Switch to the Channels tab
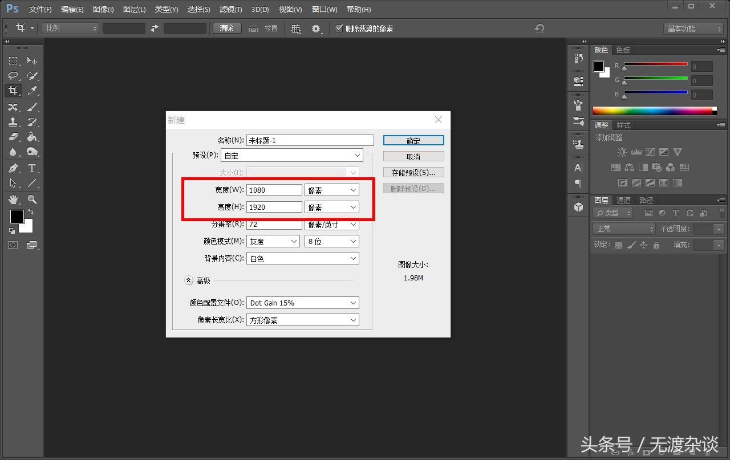Viewport: 730px width, 460px height. click(x=623, y=200)
